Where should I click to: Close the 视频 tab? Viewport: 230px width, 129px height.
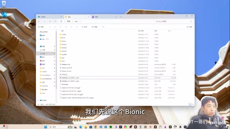pyautogui.click(x=116, y=17)
